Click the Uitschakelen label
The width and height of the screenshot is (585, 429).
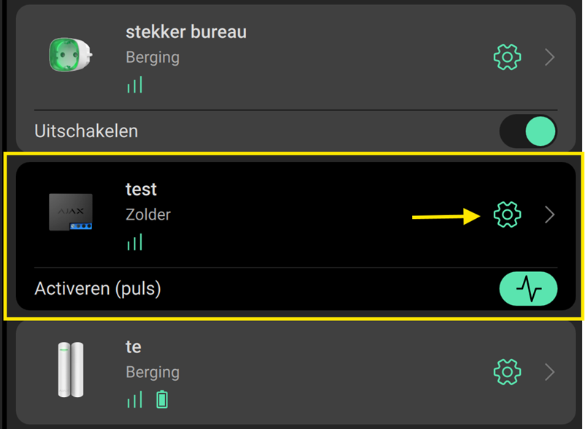86,131
